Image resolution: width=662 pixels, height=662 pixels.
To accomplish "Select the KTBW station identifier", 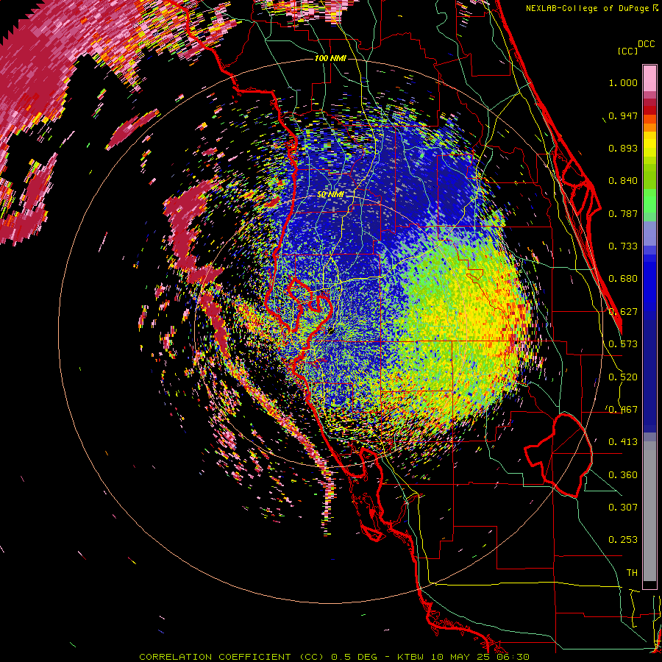I will click(x=412, y=657).
